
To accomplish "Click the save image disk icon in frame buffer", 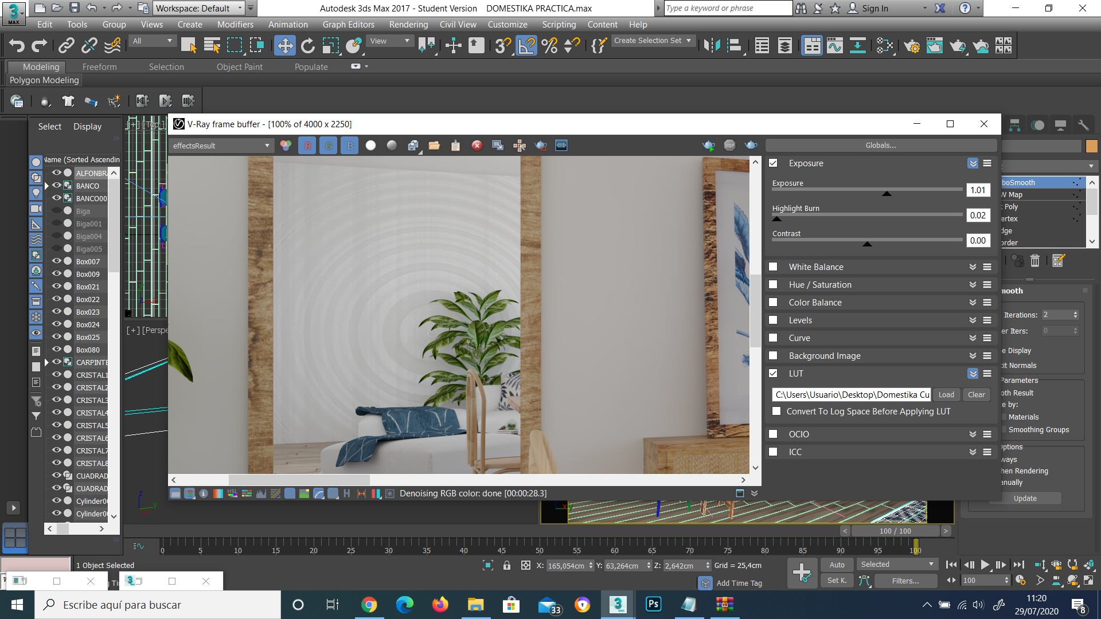I will pos(413,146).
